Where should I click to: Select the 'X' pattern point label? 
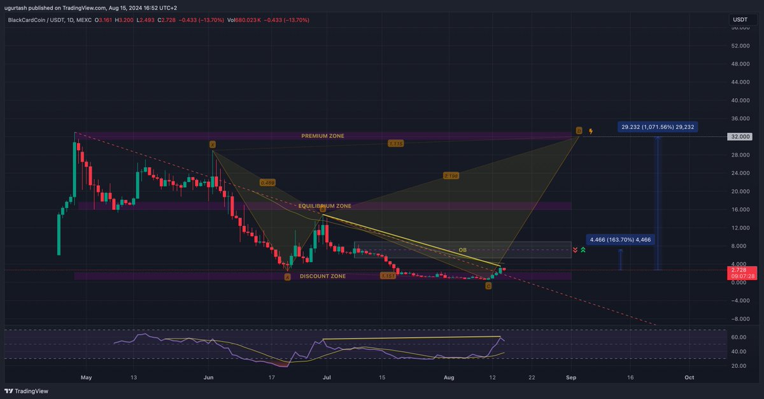214,144
